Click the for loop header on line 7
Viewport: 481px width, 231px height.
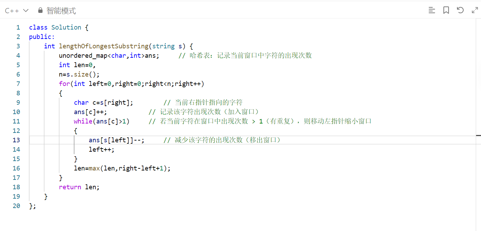pos(132,84)
